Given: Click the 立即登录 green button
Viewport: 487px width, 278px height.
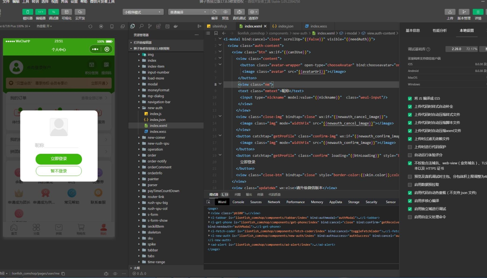Looking at the screenshot, I should (59, 159).
